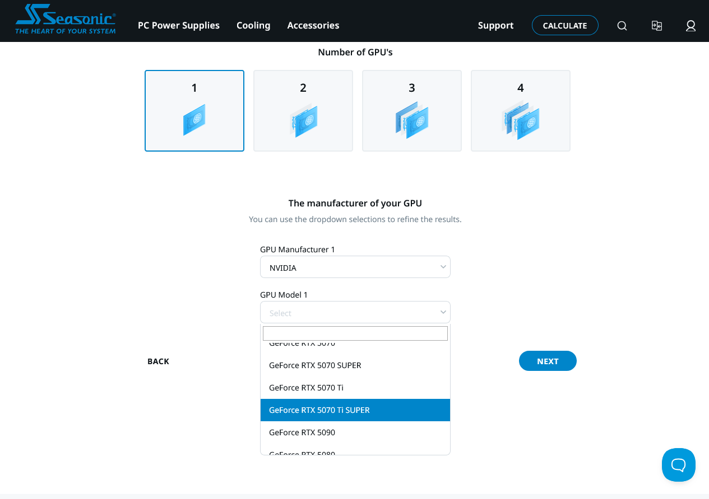This screenshot has height=499, width=709.
Task: Open GPU Manufacturer 1 dropdown showing NVIDIA
Action: [x=355, y=267]
